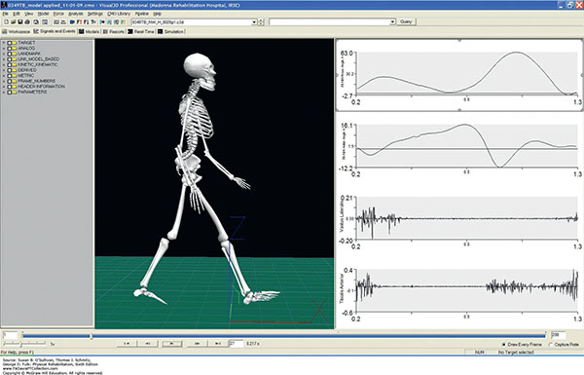Select the Capture Rate radio button
The height and width of the screenshot is (375, 584).
pos(551,345)
